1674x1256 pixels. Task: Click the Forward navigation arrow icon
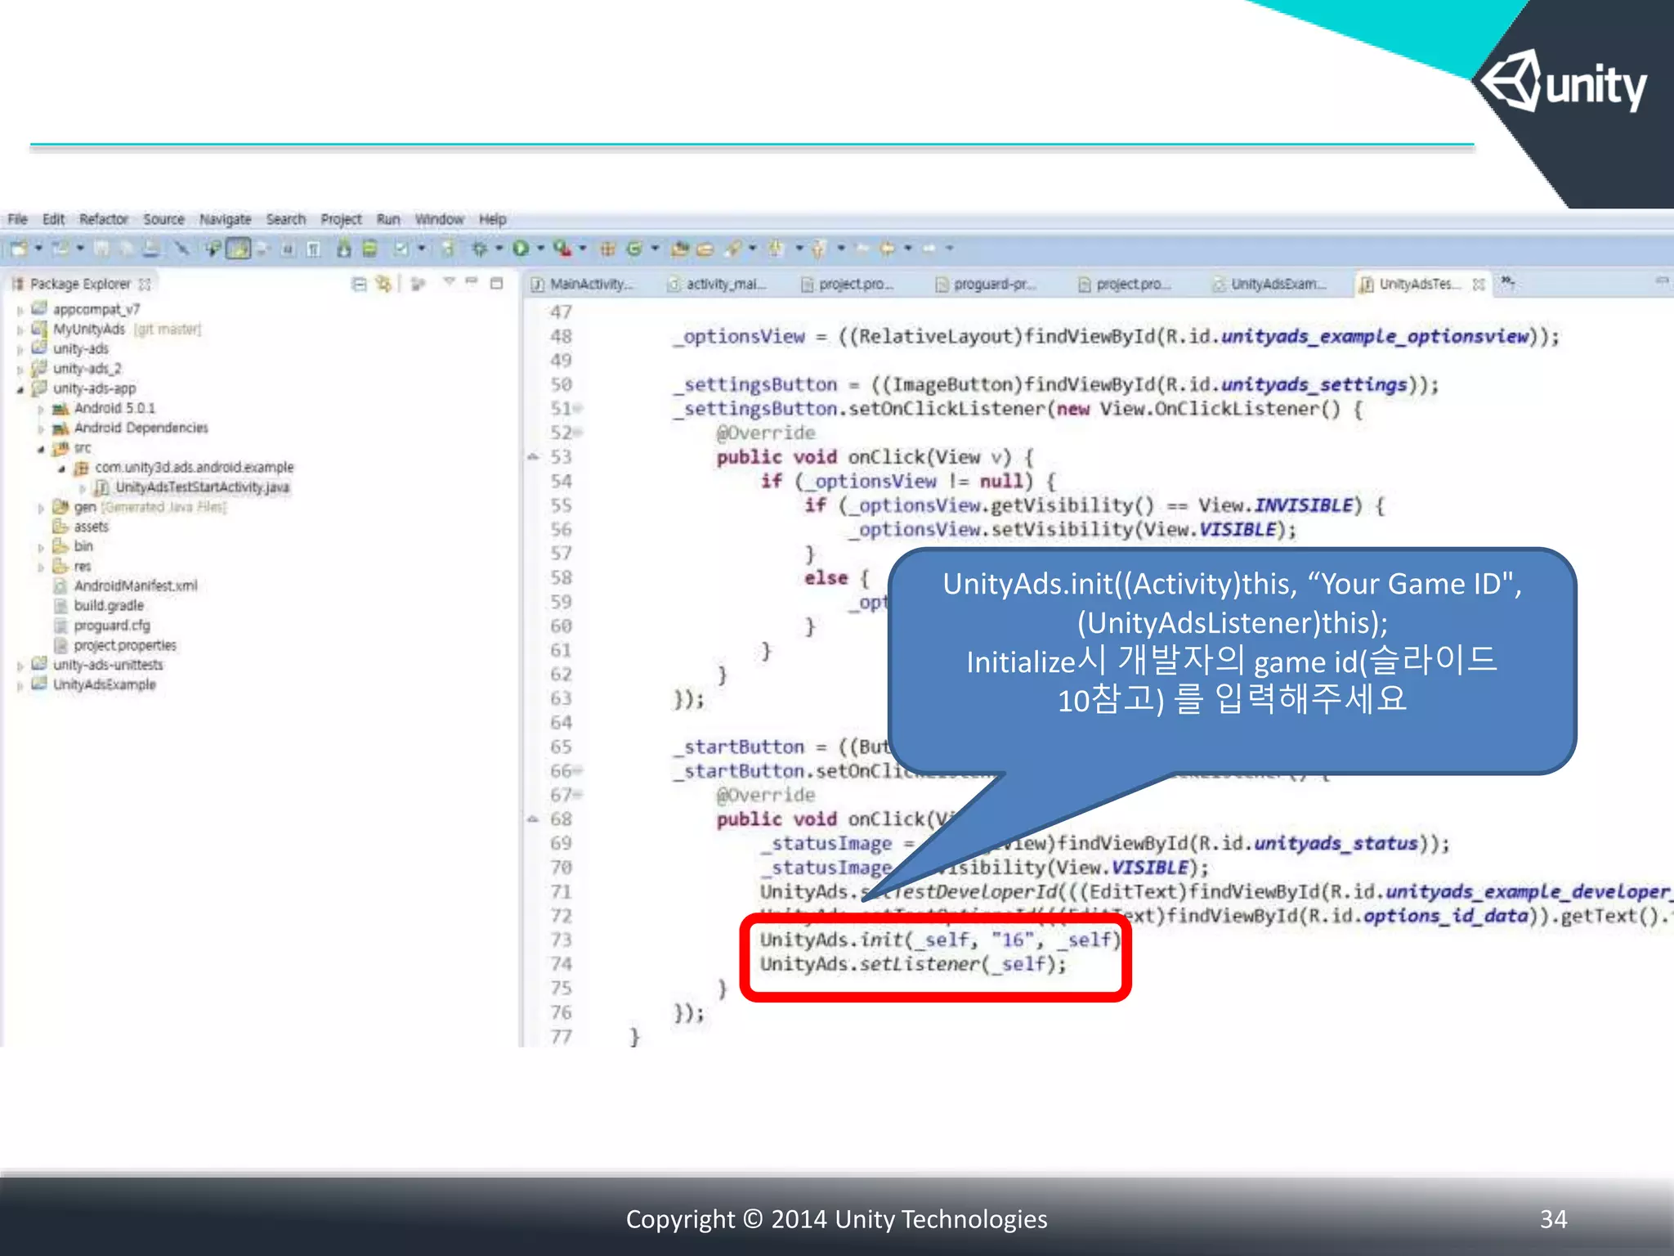tap(929, 248)
